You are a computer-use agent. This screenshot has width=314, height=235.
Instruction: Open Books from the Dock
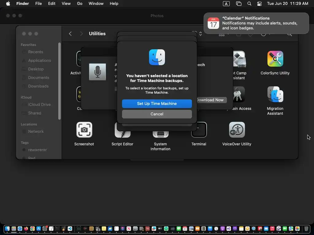click(x=197, y=229)
